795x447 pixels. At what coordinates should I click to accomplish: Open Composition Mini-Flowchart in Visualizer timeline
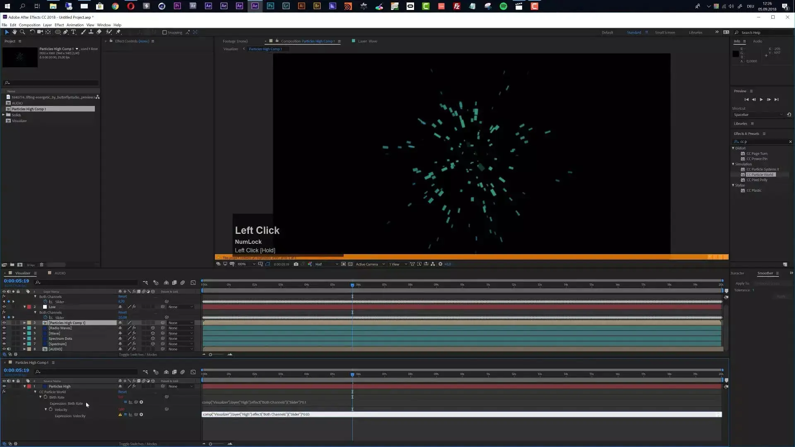145,283
